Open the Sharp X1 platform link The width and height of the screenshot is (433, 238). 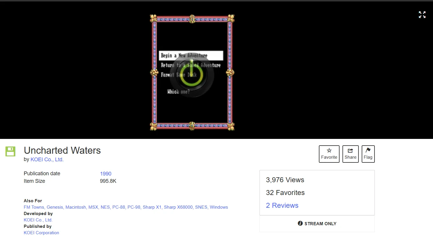152,207
